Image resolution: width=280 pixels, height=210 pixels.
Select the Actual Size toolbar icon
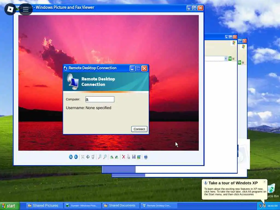tap(88, 157)
